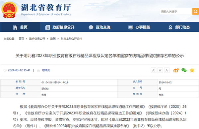199x129 pixels.
Task: Click the 职成处 source text
Action: pos(46,70)
